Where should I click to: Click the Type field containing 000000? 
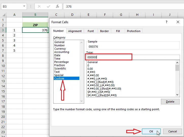click(133, 57)
